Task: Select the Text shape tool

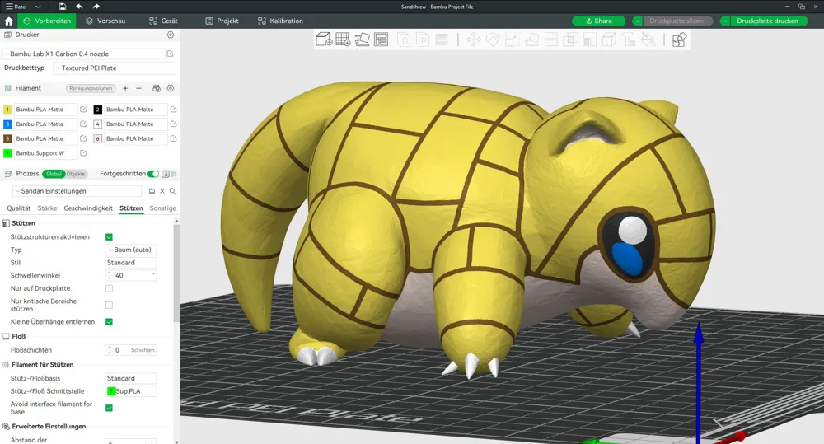Action: [629, 40]
